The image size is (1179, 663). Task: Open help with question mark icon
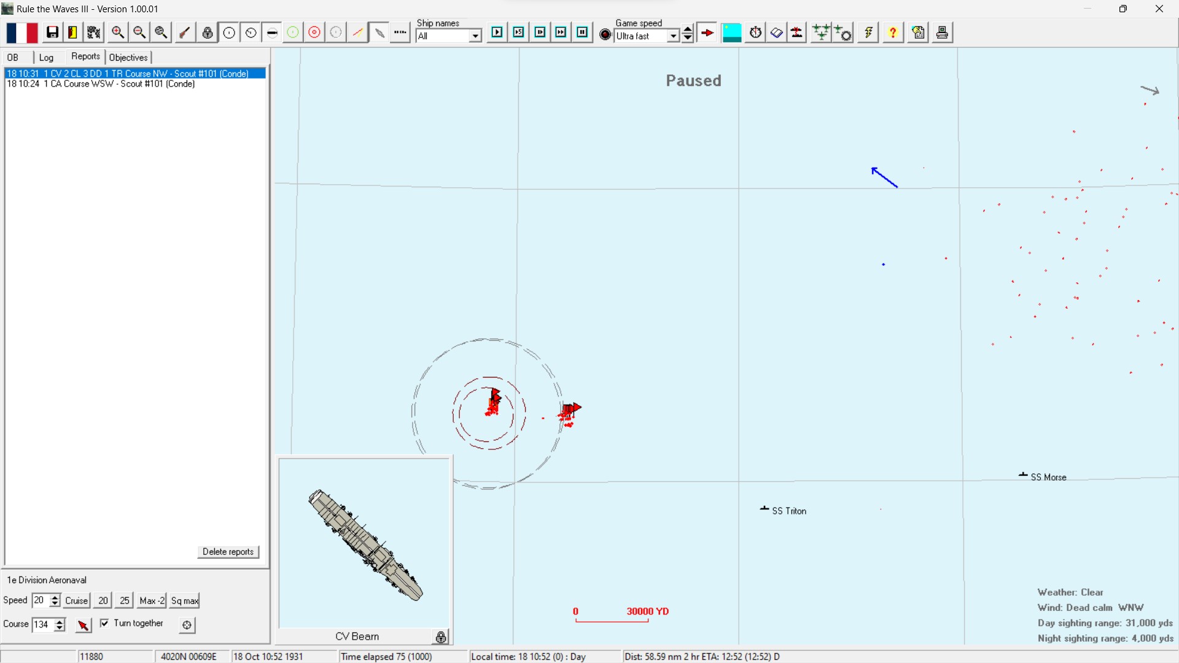[x=893, y=33]
